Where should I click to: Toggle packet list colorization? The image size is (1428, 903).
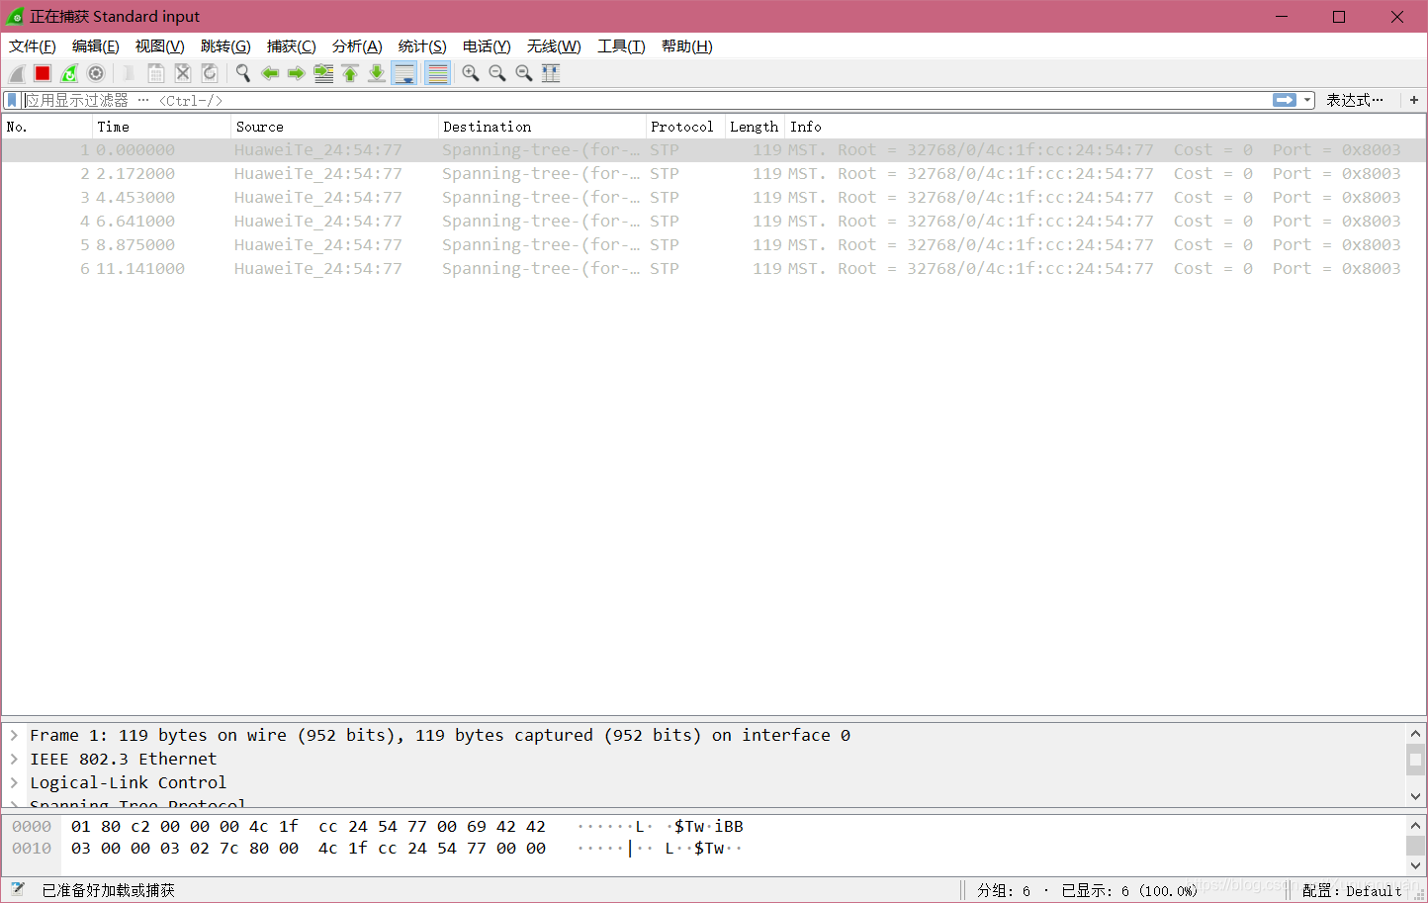coord(437,73)
